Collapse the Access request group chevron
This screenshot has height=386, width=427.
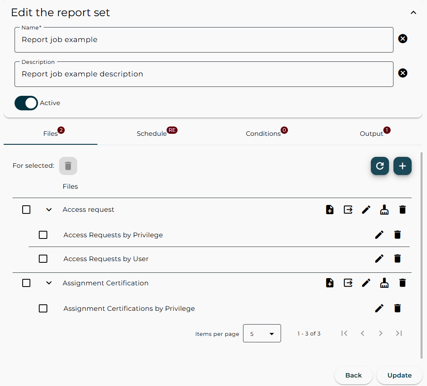pos(49,209)
